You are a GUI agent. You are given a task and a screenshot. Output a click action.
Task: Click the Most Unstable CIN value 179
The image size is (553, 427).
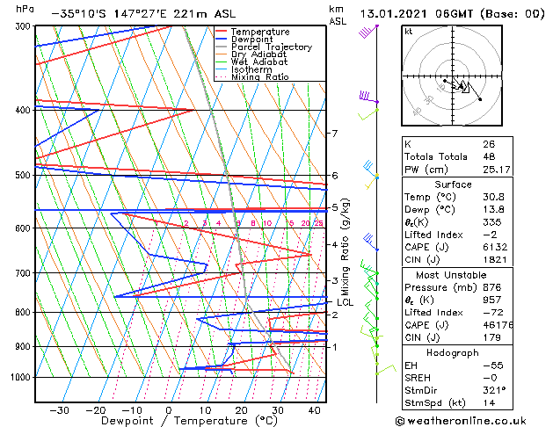[x=491, y=337]
